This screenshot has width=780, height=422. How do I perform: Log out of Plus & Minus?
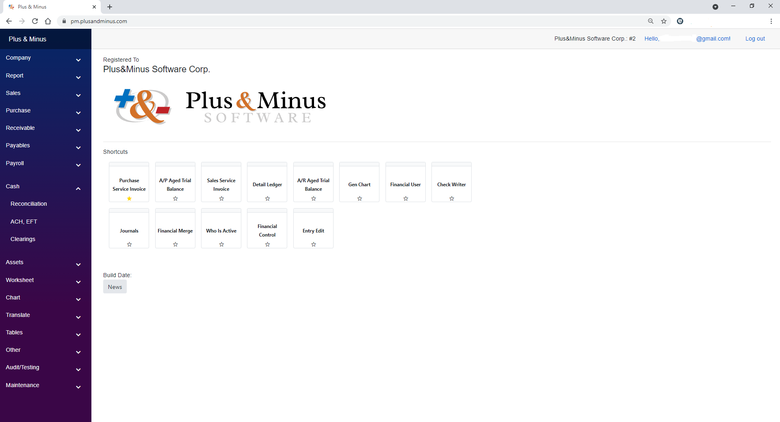755,39
